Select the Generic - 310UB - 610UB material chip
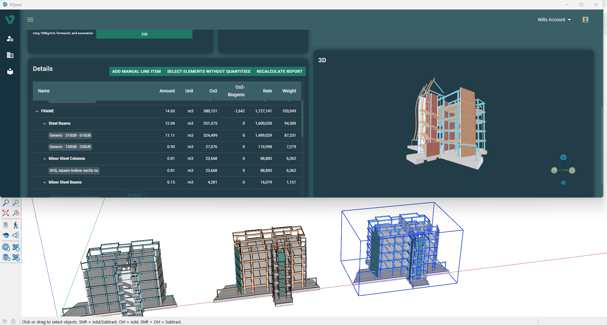This screenshot has height=325, width=607. pyautogui.click(x=70, y=135)
